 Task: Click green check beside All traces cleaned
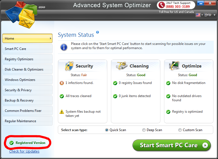point(61,96)
